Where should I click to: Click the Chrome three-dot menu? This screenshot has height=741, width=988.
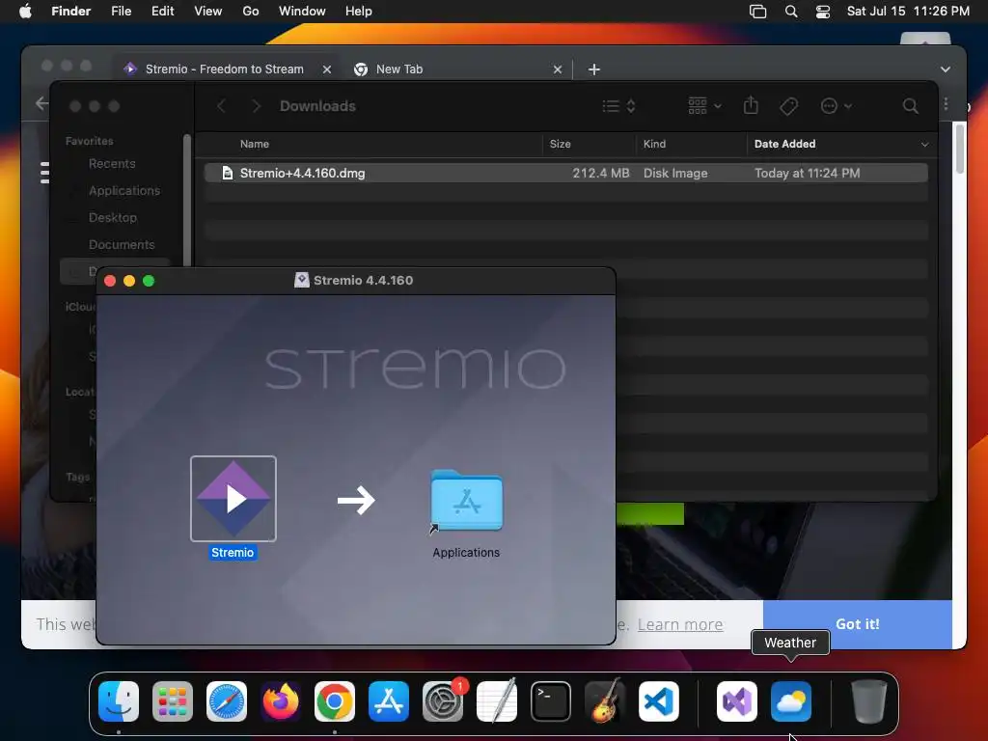click(x=946, y=104)
